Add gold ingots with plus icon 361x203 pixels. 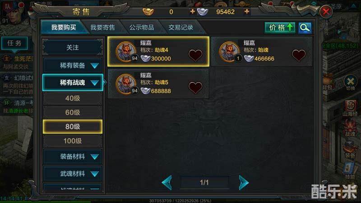click(x=192, y=11)
